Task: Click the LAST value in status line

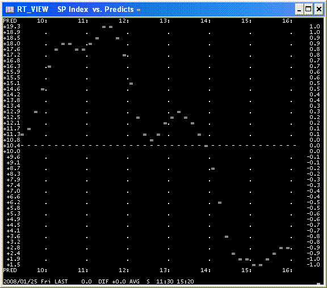Action: tap(86, 282)
